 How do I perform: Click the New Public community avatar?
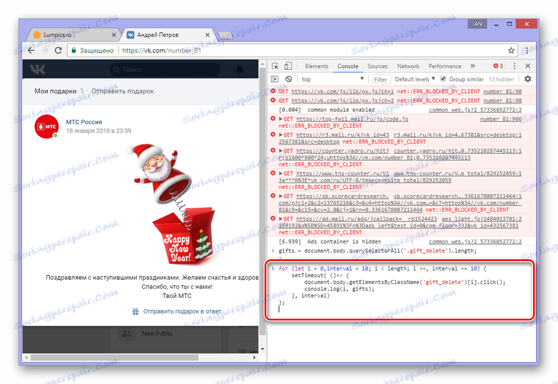(x=126, y=334)
